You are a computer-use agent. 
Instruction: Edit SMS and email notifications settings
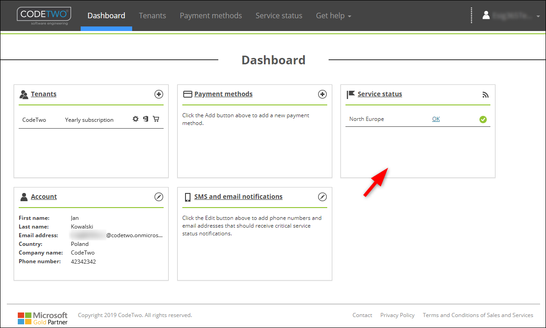click(x=322, y=197)
